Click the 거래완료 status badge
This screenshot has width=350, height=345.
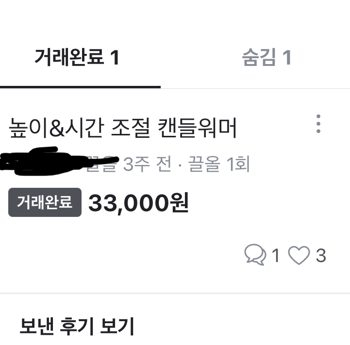pyautogui.click(x=45, y=202)
